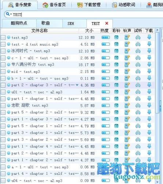Screen dimensions: 163x184
Task: Download the test.mp3 song
Action: coord(149,38)
